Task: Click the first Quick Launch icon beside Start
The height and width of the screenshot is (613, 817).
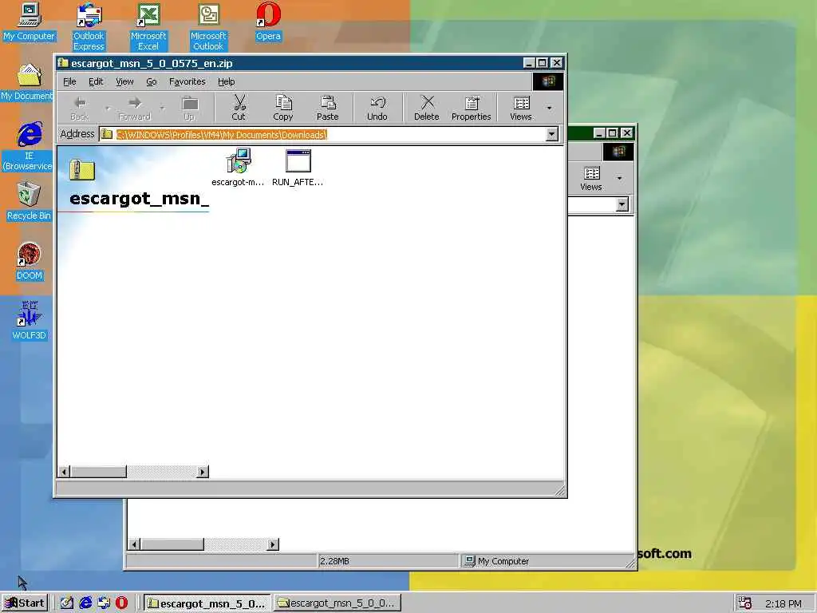Action: 67,603
